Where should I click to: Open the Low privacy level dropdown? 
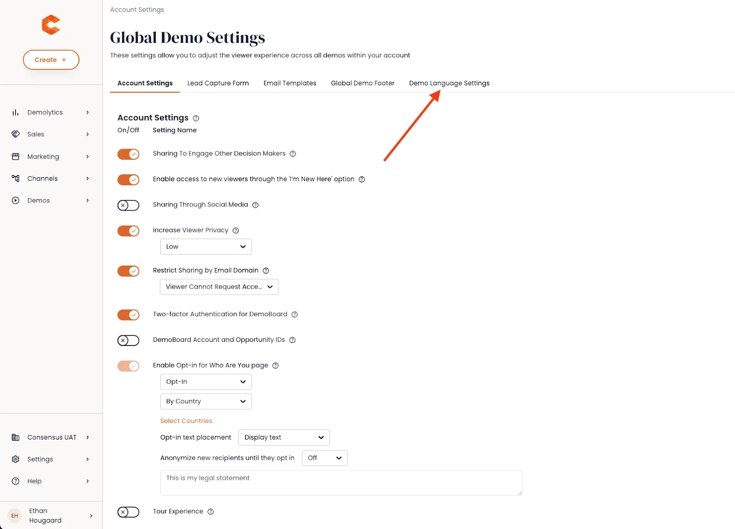(x=206, y=247)
